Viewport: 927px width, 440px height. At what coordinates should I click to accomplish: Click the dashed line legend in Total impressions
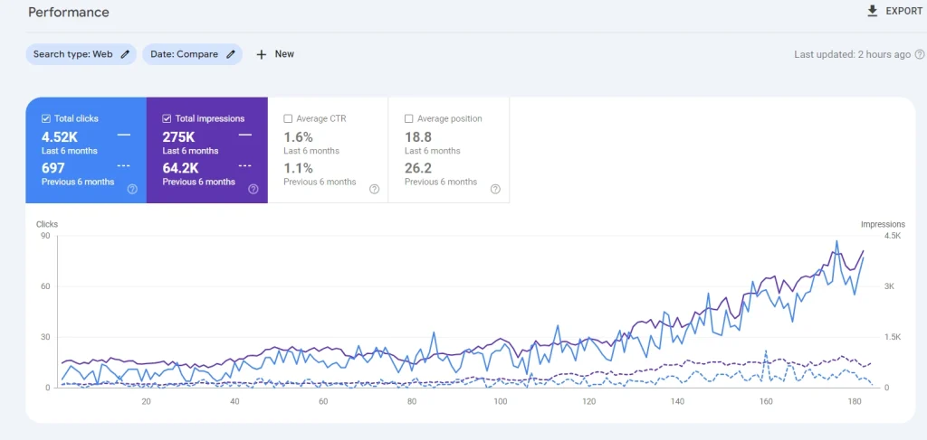[x=244, y=165]
